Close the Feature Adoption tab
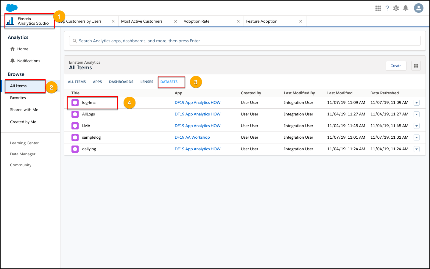 pos(301,21)
